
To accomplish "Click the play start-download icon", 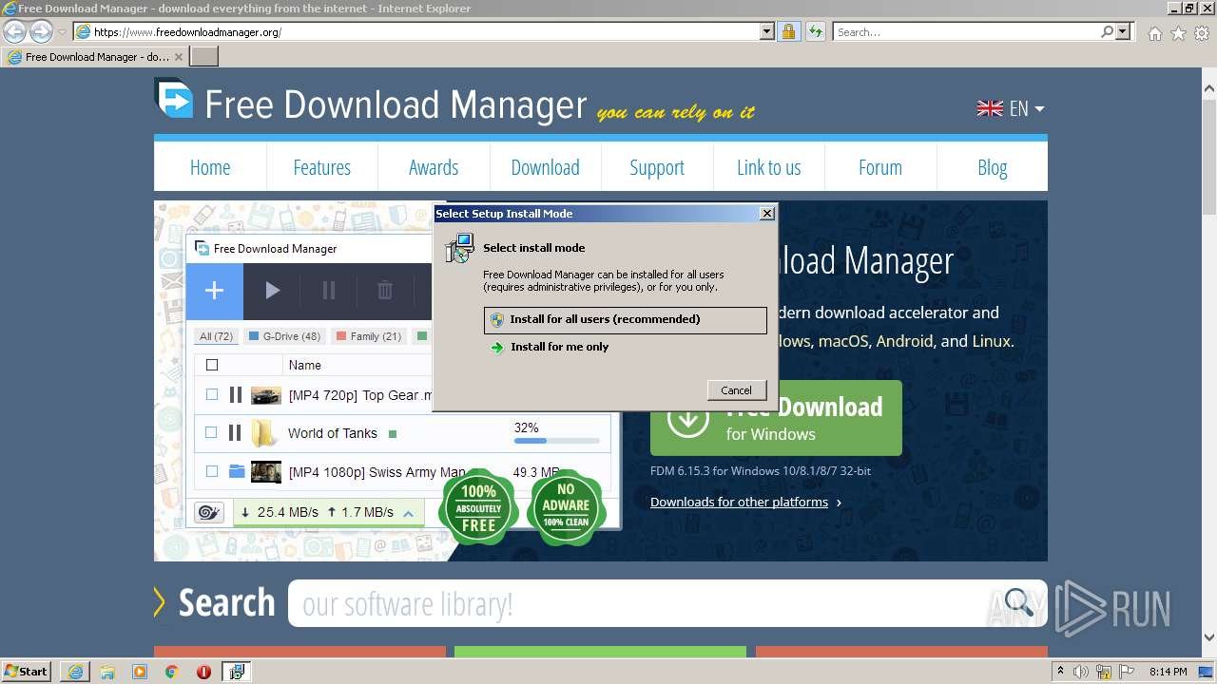I will (272, 291).
